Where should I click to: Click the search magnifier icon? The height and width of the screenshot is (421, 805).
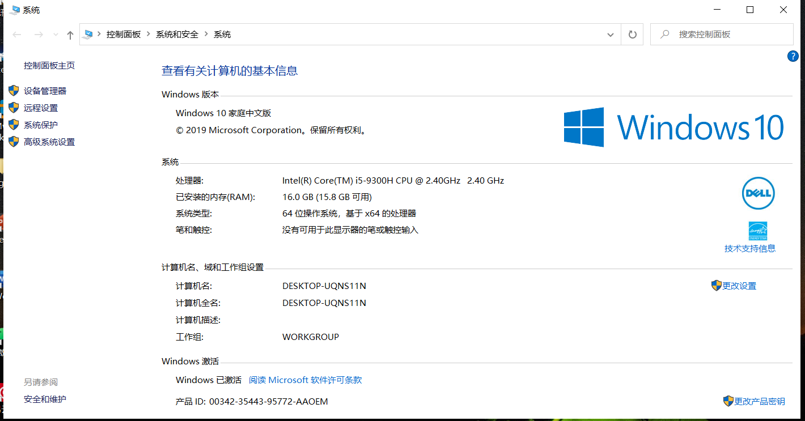click(x=665, y=35)
